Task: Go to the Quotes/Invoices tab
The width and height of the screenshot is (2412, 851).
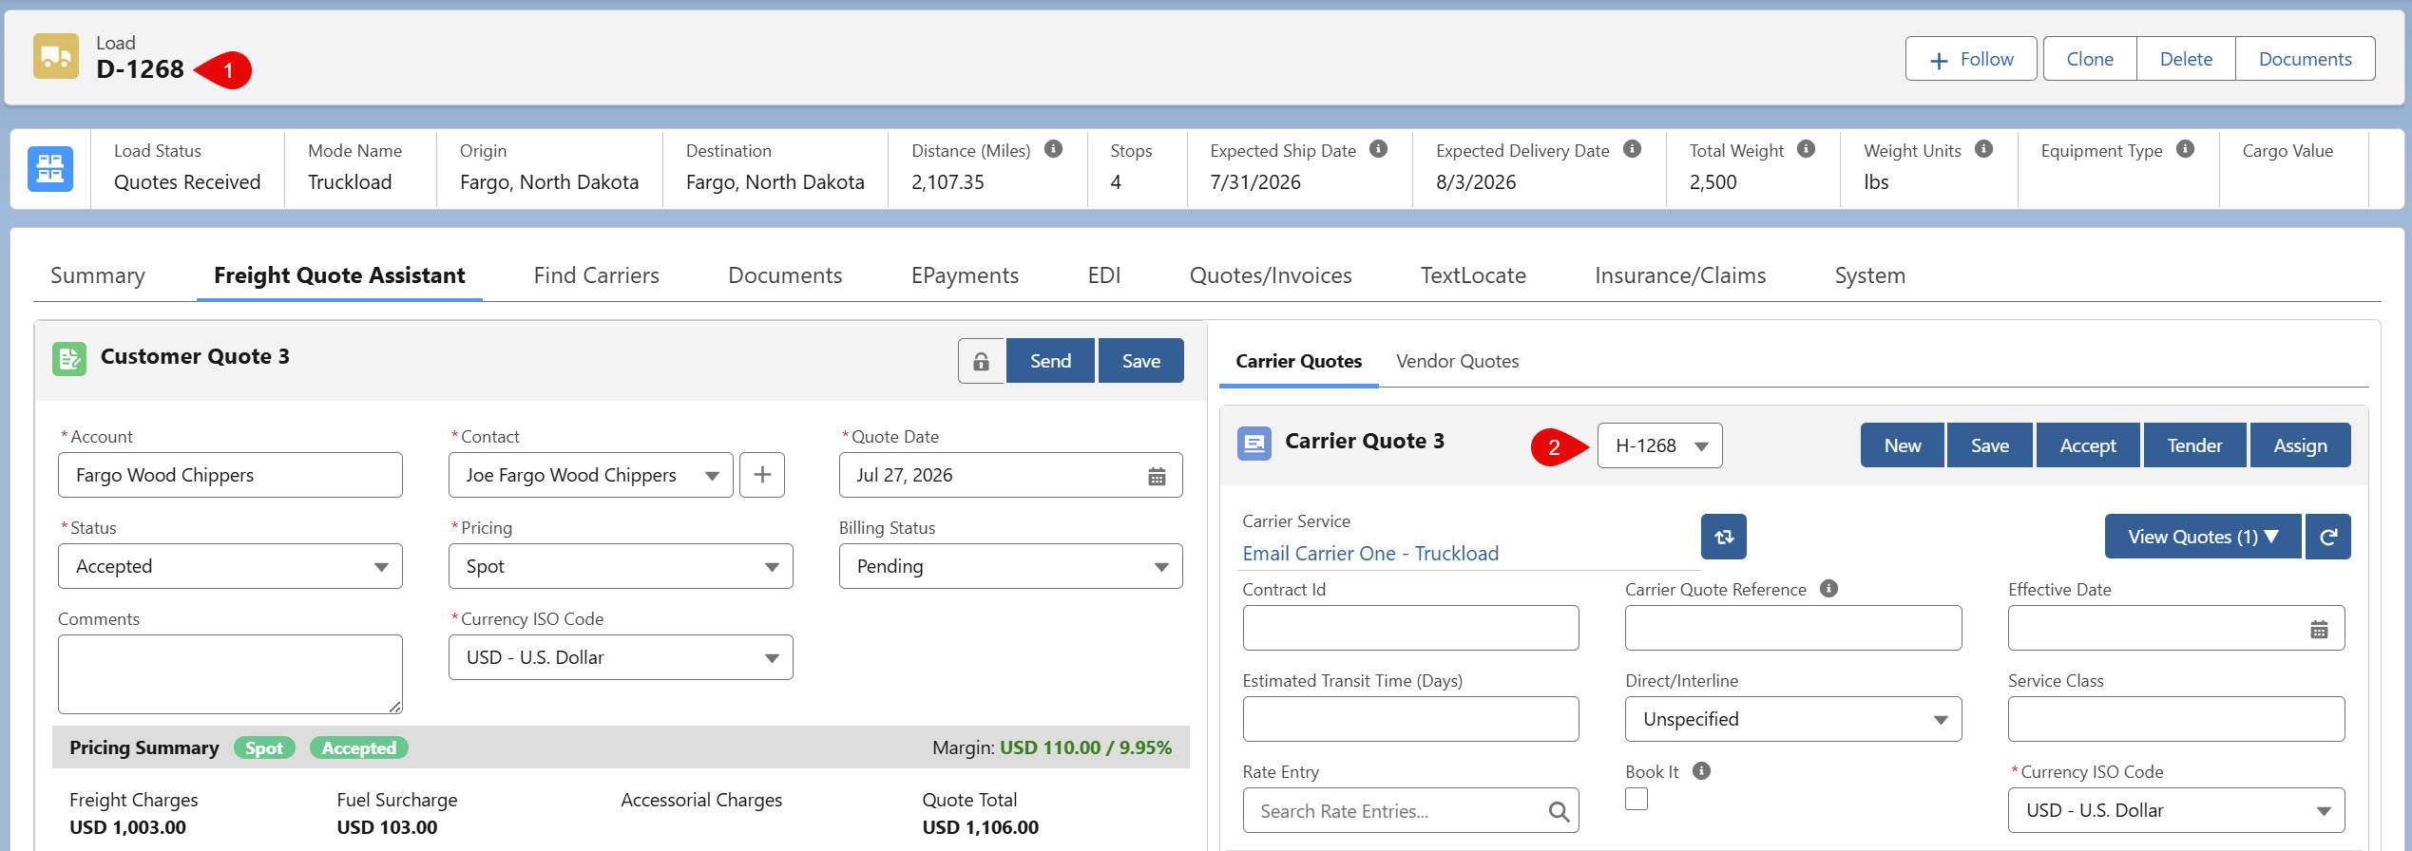Action: coord(1270,275)
